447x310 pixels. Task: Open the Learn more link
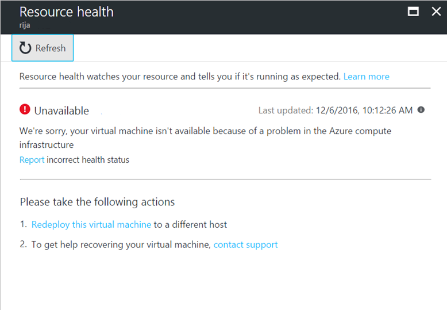(x=367, y=76)
